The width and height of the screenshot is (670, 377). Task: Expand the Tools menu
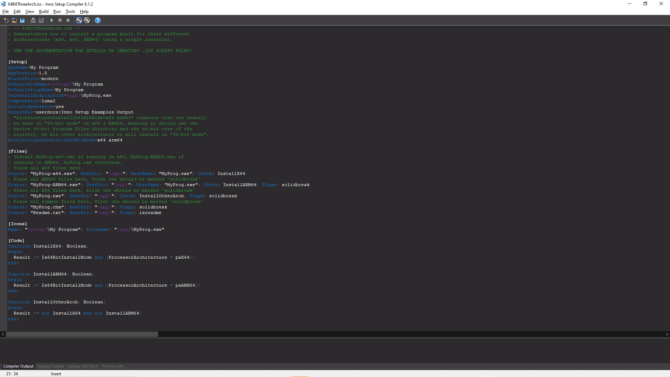coord(70,12)
